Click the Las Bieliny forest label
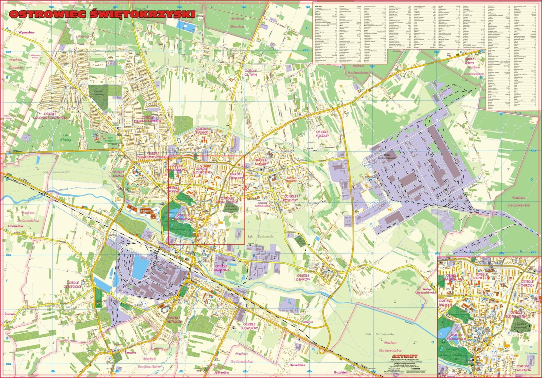This screenshot has width=542, height=378. pyautogui.click(x=65, y=138)
